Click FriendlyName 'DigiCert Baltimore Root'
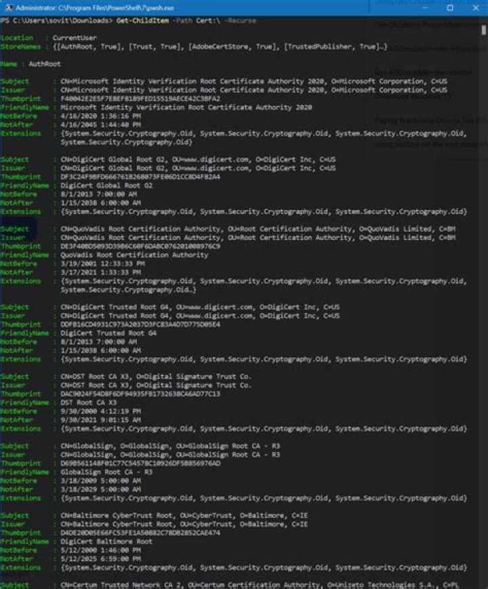The height and width of the screenshot is (589, 488). click(106, 542)
